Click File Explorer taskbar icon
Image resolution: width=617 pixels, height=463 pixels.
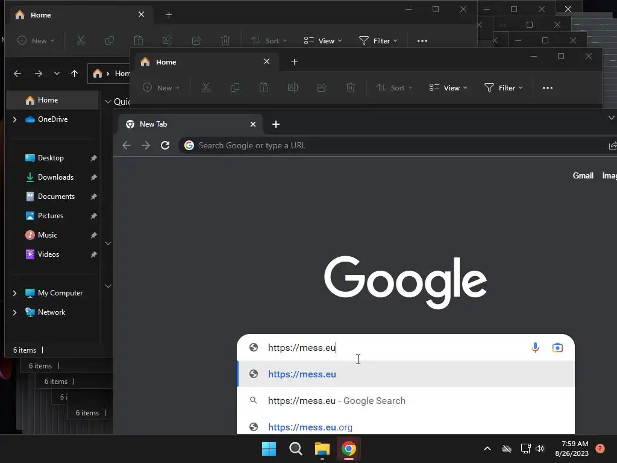tap(322, 449)
